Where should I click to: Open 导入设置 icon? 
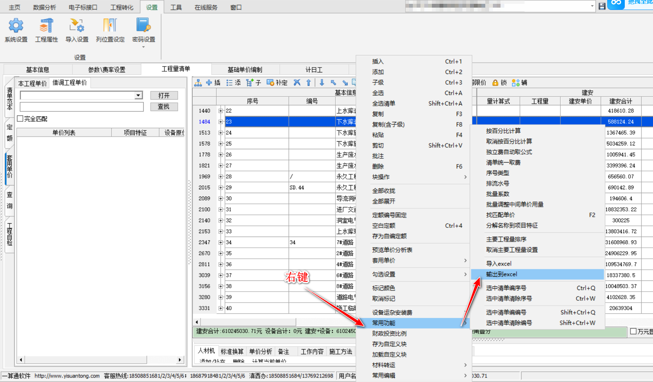pyautogui.click(x=77, y=26)
